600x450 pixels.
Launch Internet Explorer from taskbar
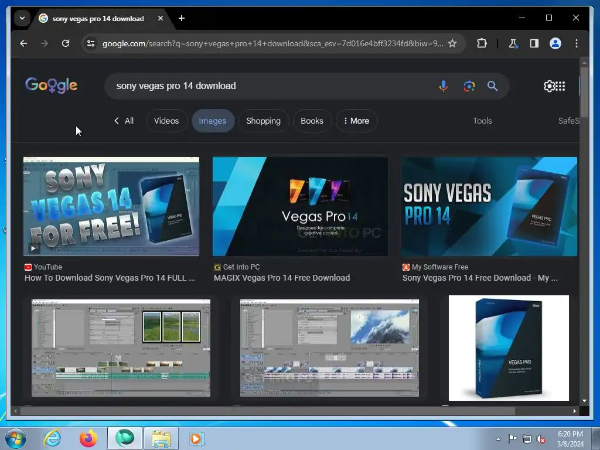coord(52,438)
